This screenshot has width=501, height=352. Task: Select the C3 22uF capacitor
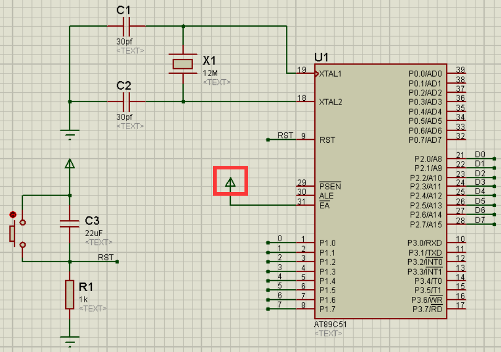coord(70,223)
